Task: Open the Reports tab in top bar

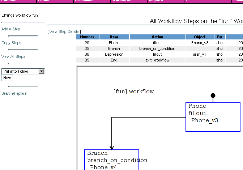Action: point(158,1)
